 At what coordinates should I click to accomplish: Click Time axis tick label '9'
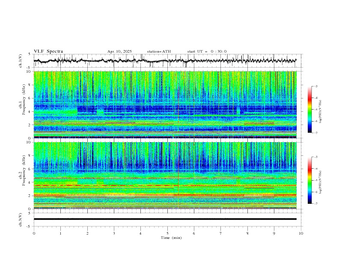274,233
